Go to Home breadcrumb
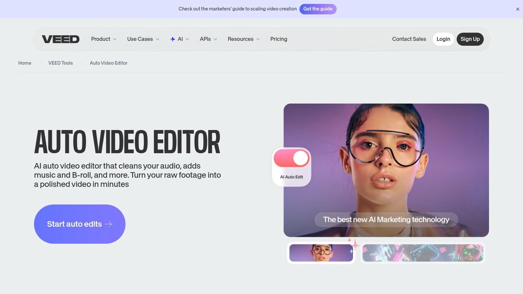The width and height of the screenshot is (523, 294). (x=25, y=63)
